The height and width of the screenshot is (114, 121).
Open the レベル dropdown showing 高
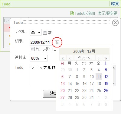tap(36, 32)
